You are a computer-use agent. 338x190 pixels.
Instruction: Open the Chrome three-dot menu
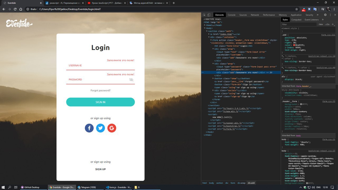click(x=334, y=9)
